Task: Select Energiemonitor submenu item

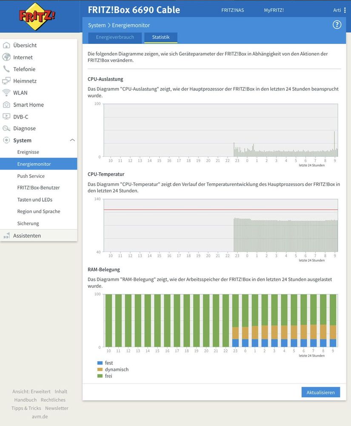Action: pyautogui.click(x=38, y=164)
